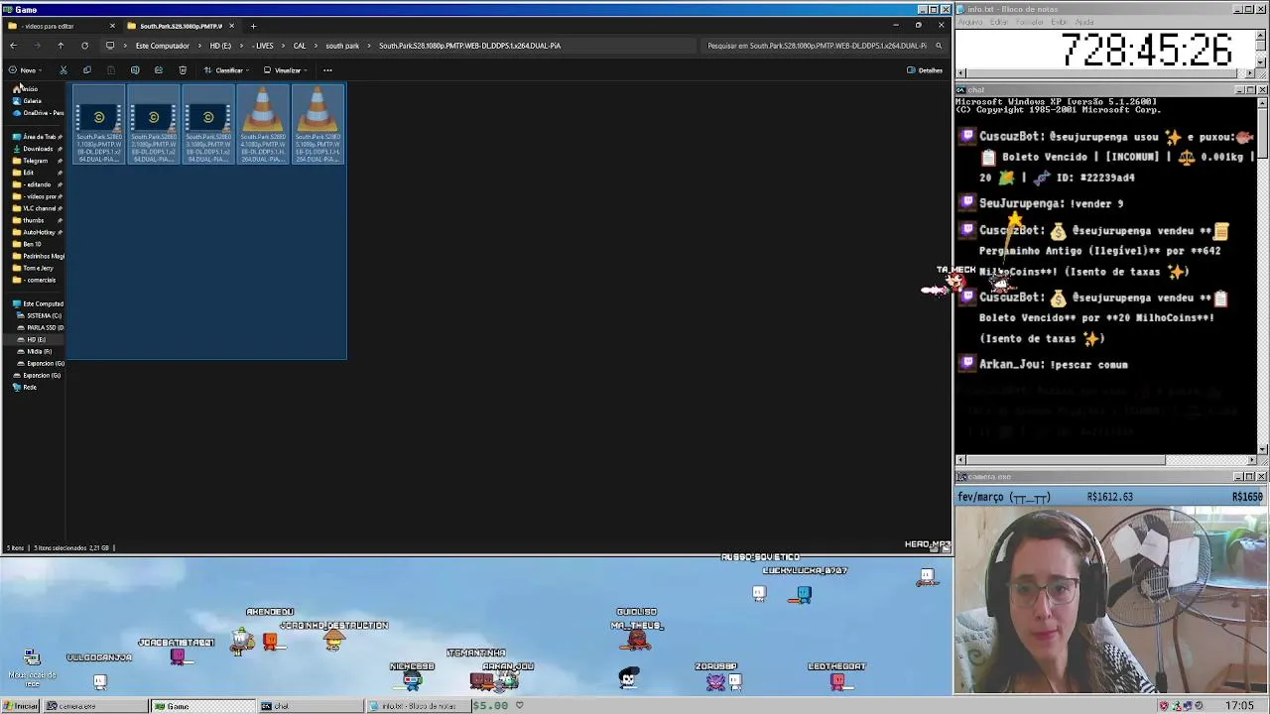
Task: Click the Delete trash icon in Explorer toolbar
Action: [183, 70]
